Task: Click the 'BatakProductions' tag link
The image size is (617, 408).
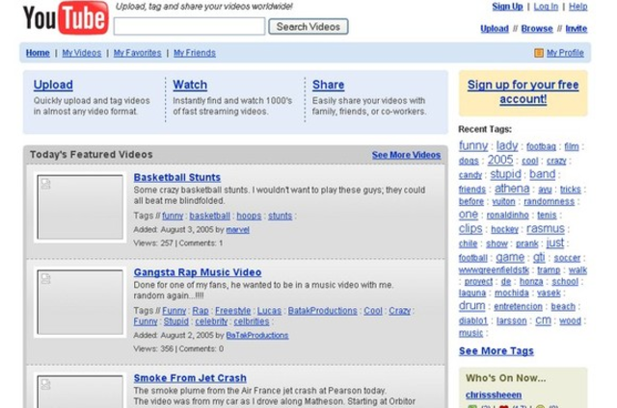Action: (322, 311)
